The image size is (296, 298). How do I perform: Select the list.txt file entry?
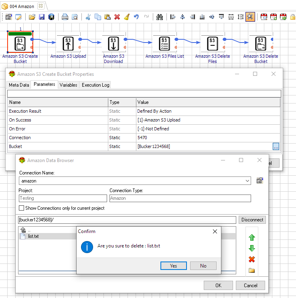click(x=33, y=236)
